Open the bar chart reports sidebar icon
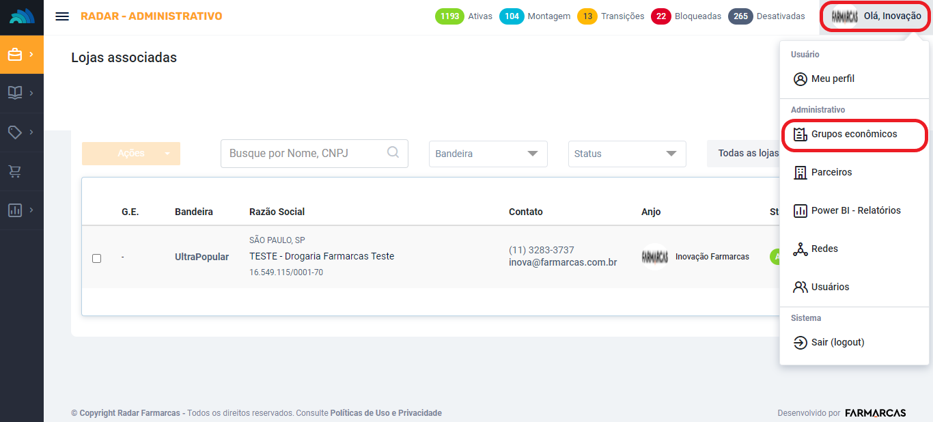 click(x=21, y=210)
